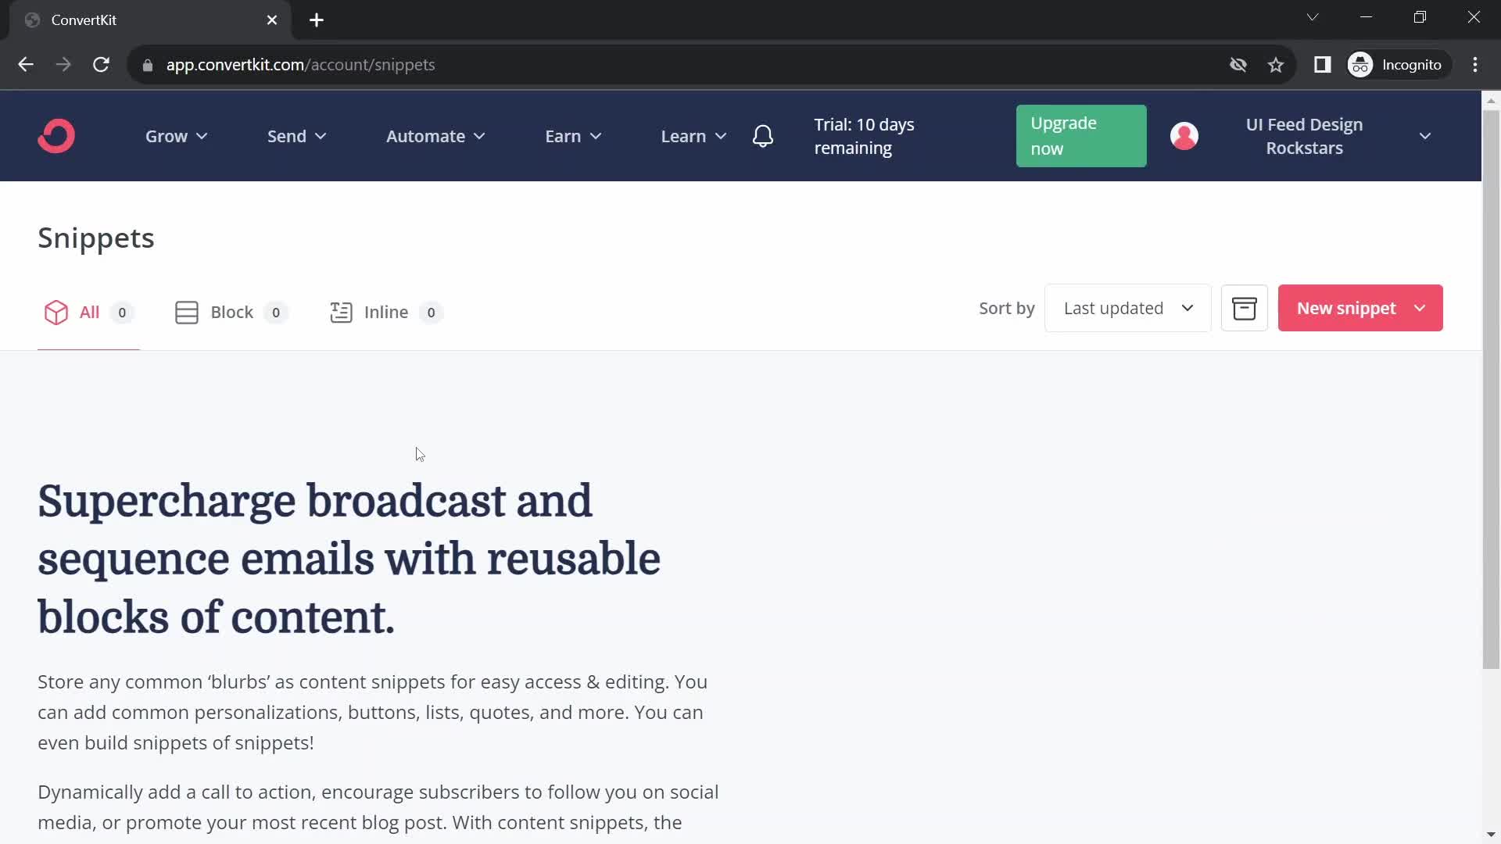Select the Inline snippets filter toggle
1501x844 pixels.
click(387, 311)
